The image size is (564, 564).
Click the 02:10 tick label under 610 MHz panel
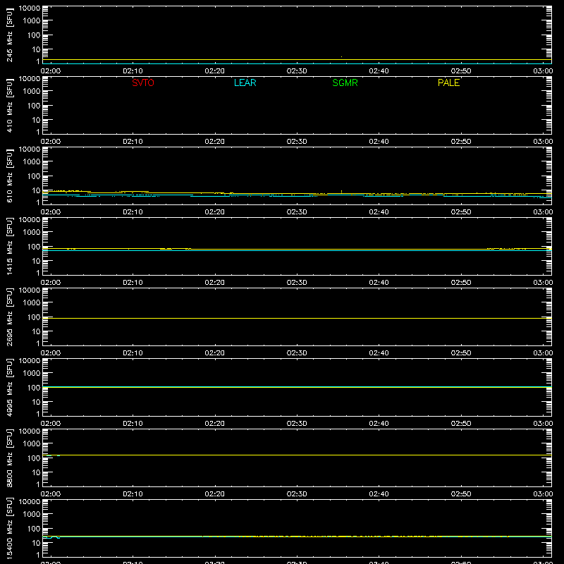133,212
